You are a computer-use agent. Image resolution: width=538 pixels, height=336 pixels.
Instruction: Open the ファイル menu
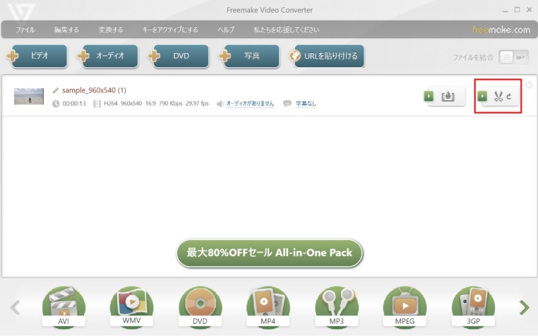(x=25, y=30)
